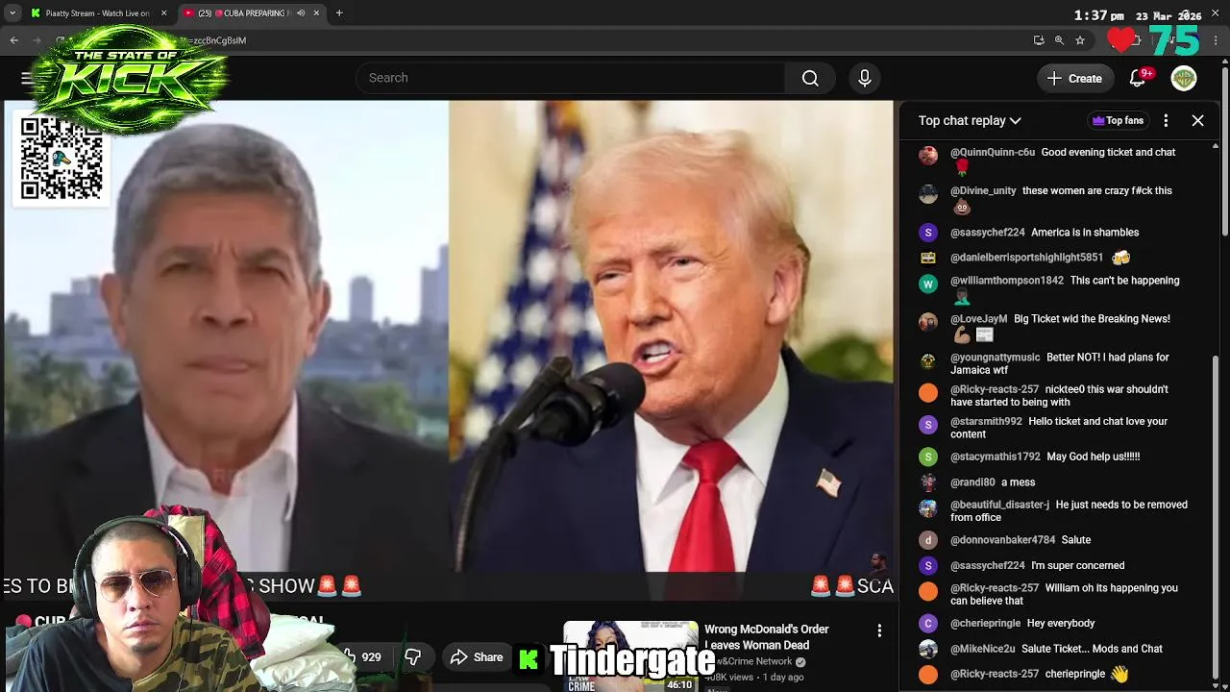1230x692 pixels.
Task: Toggle the bookmark star for this page
Action: pos(1080,40)
